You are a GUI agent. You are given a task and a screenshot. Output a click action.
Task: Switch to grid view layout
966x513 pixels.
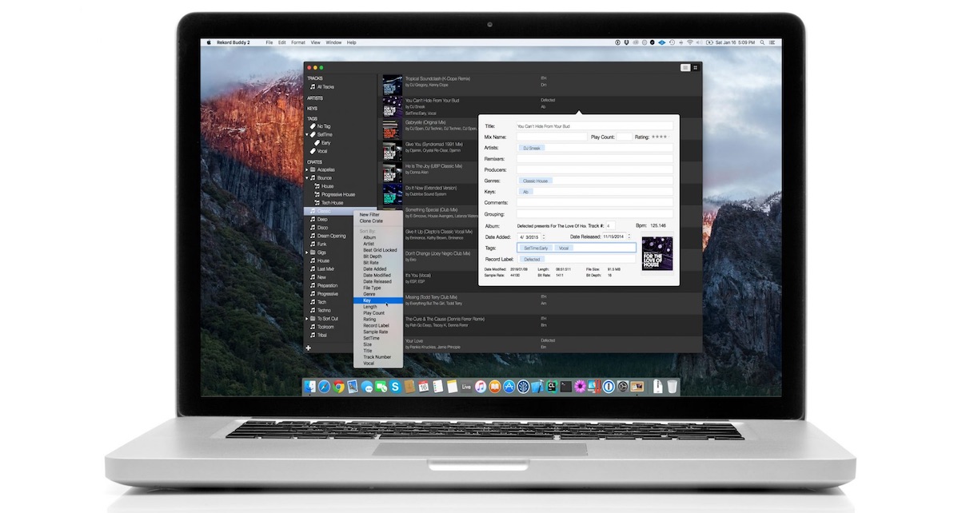(x=696, y=68)
